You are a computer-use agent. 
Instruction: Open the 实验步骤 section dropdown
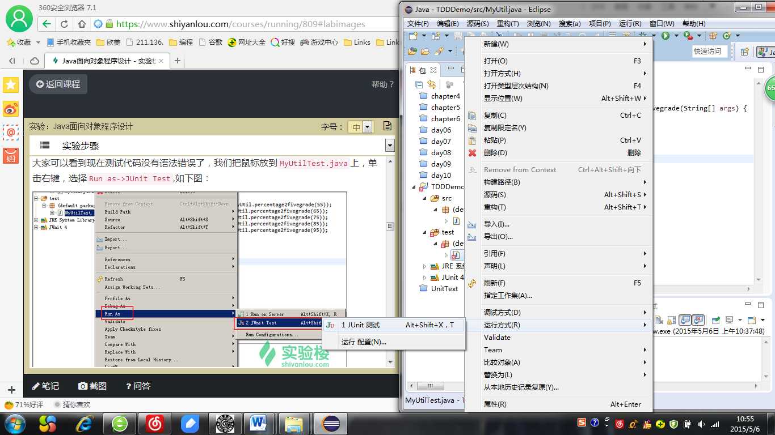[x=389, y=146]
